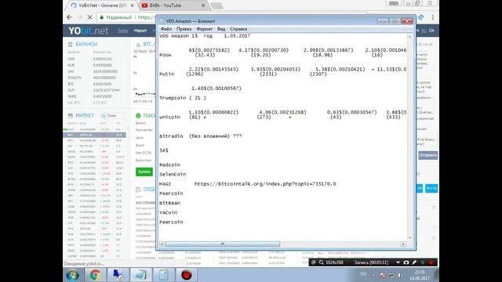Click Notepad vertical scrollbar down arrow

click(409, 238)
